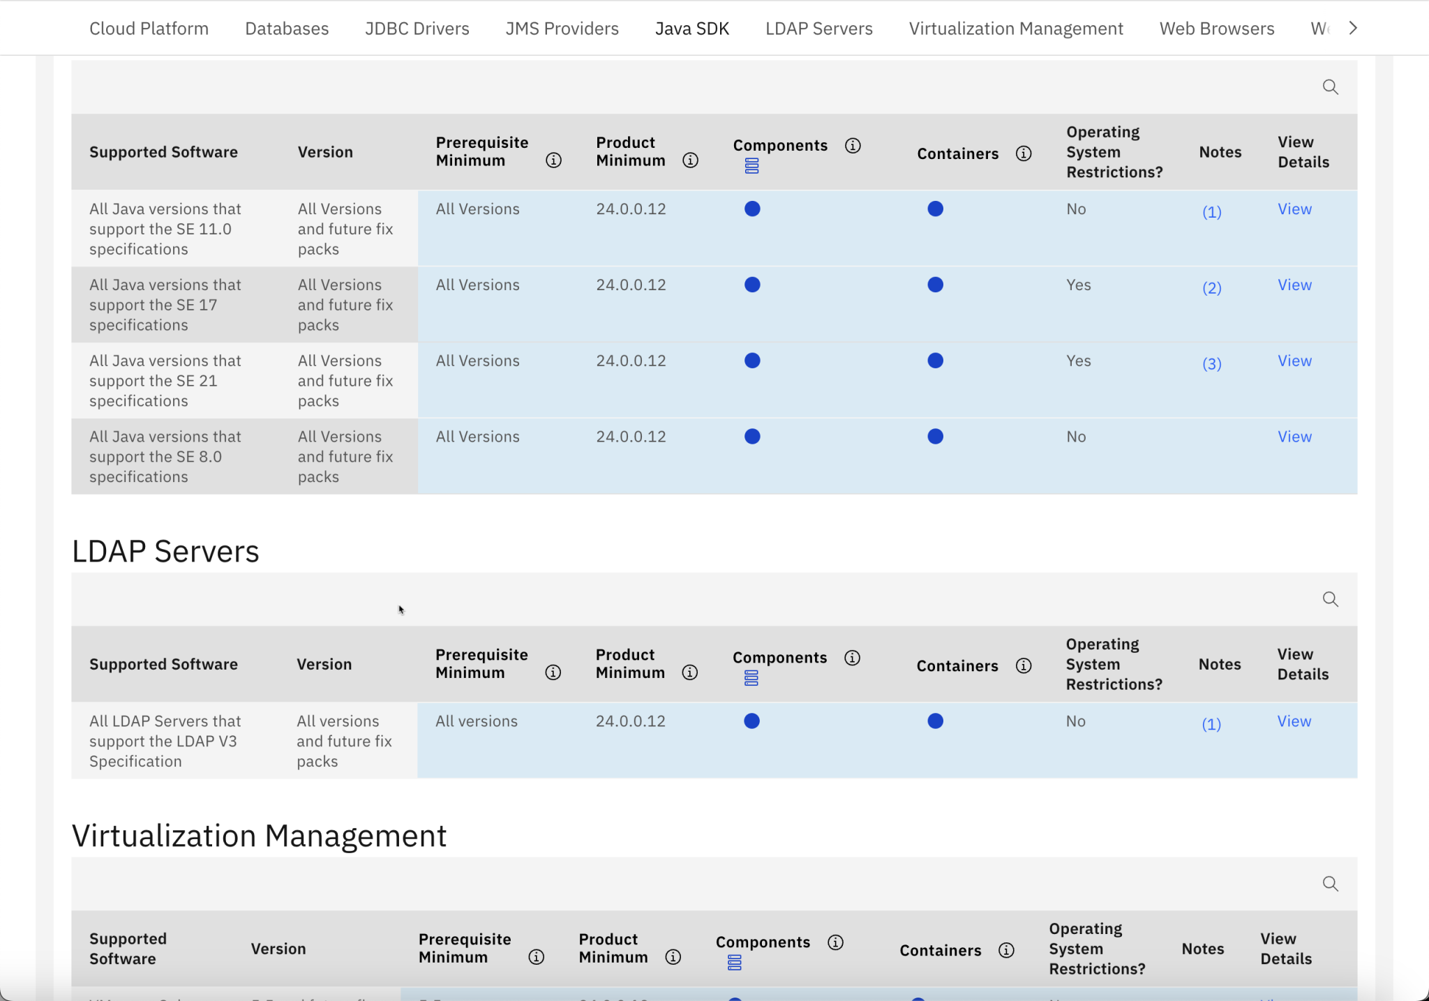Click the Components blue dot for SE 8.0 row

[751, 436]
